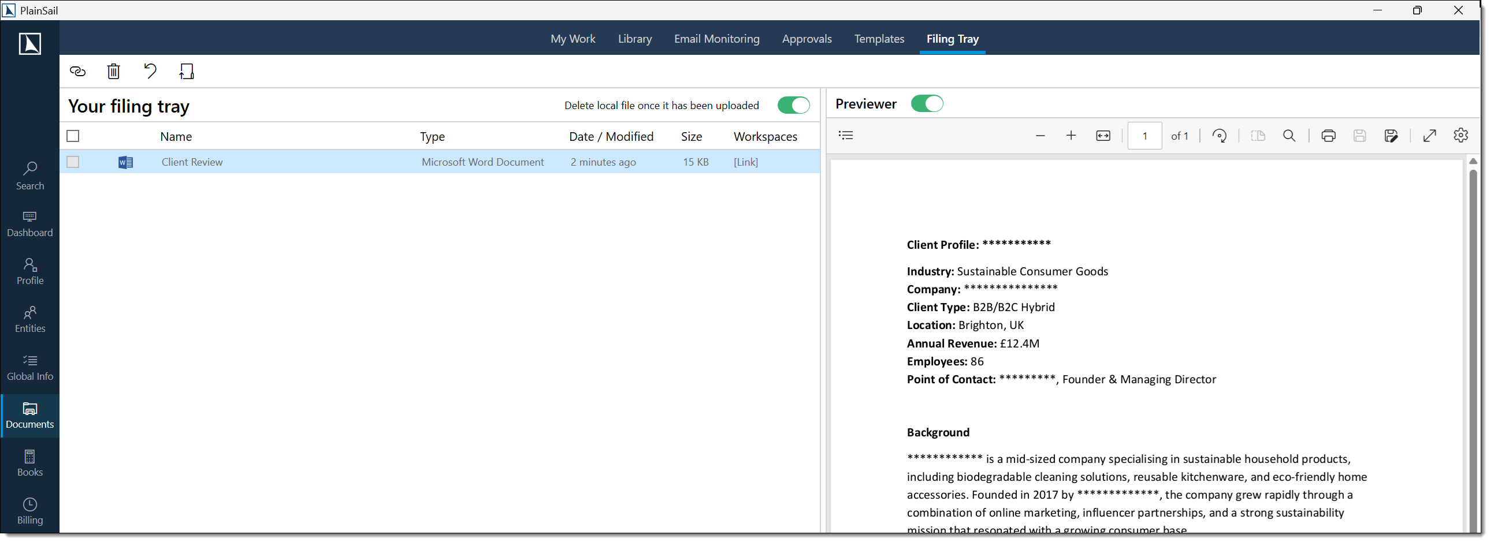Click the link icon in the toolbar
Screen dimensions: 1490x542
(x=77, y=72)
